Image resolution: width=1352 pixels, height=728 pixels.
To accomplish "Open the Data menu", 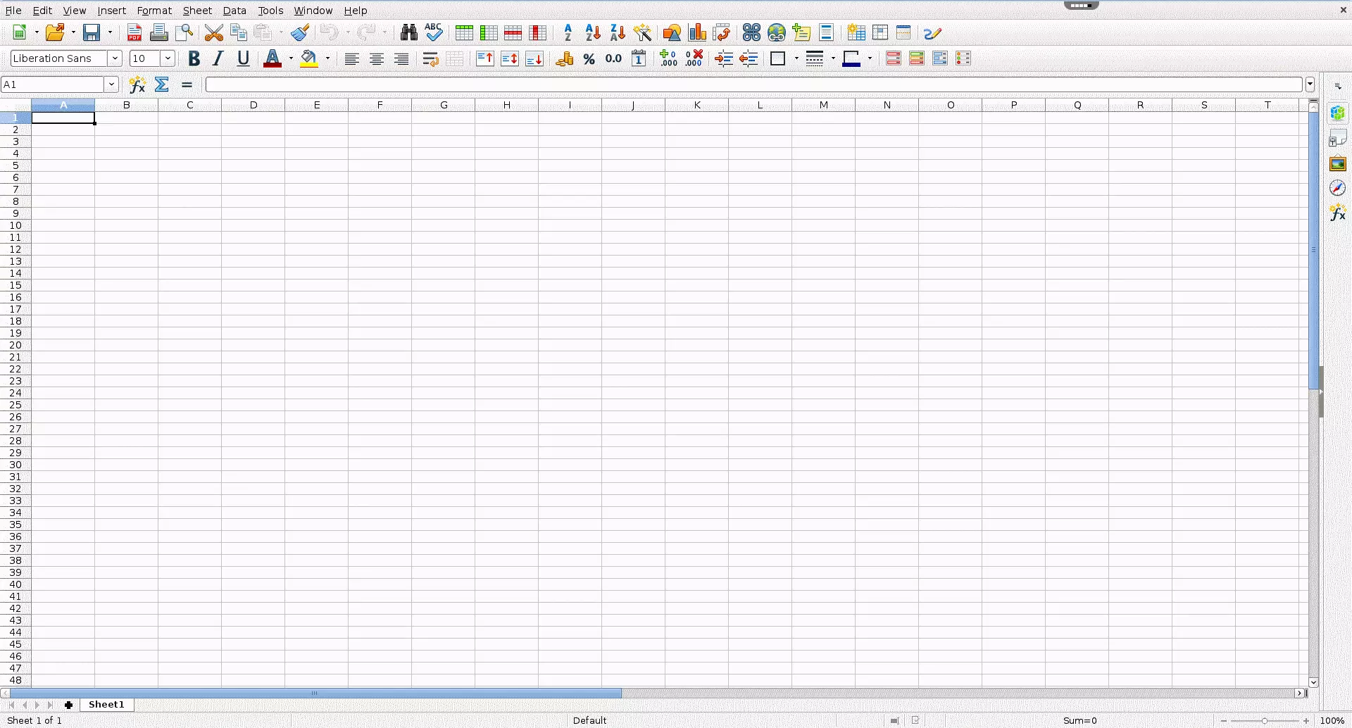I will (234, 10).
